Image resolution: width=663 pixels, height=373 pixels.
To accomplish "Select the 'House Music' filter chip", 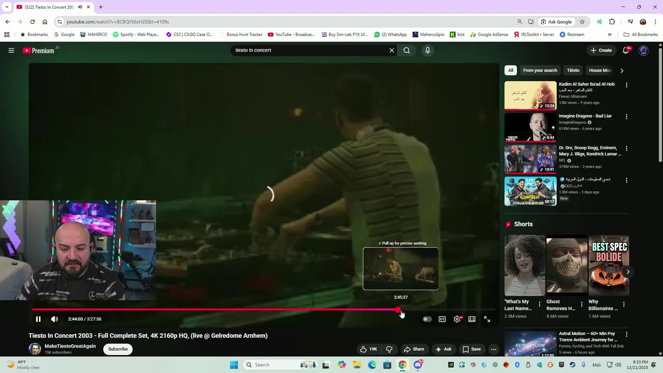I will pyautogui.click(x=600, y=70).
